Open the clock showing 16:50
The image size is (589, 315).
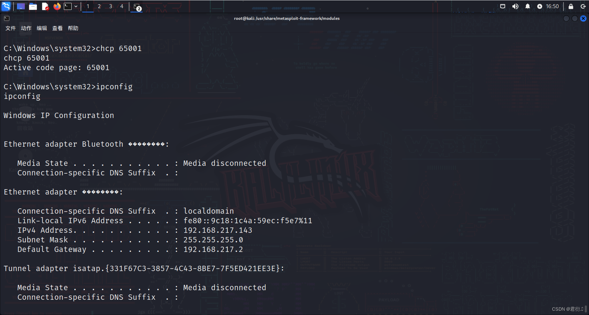(x=552, y=6)
